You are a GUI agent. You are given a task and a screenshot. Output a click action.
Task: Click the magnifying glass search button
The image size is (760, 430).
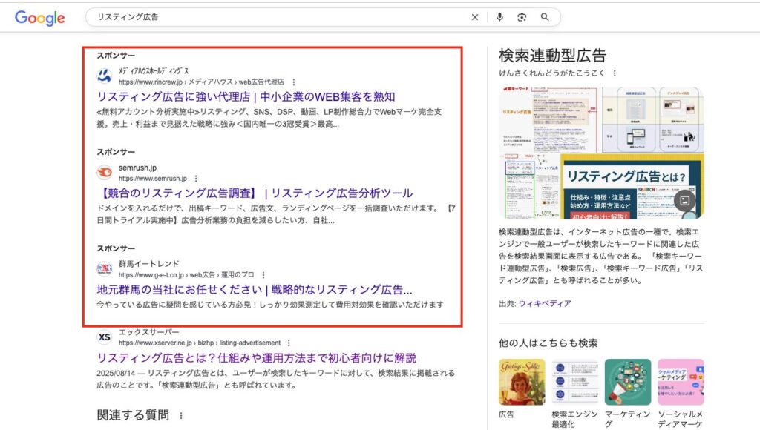545,17
